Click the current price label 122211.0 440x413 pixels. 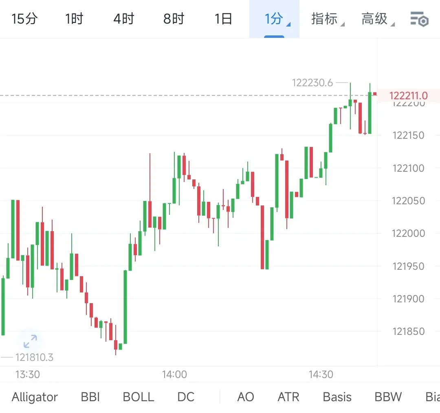pos(409,96)
